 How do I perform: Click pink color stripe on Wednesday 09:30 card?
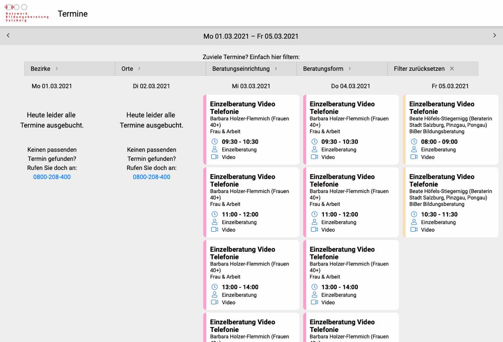205,130
